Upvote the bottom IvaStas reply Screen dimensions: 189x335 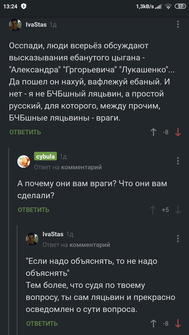coord(153,323)
